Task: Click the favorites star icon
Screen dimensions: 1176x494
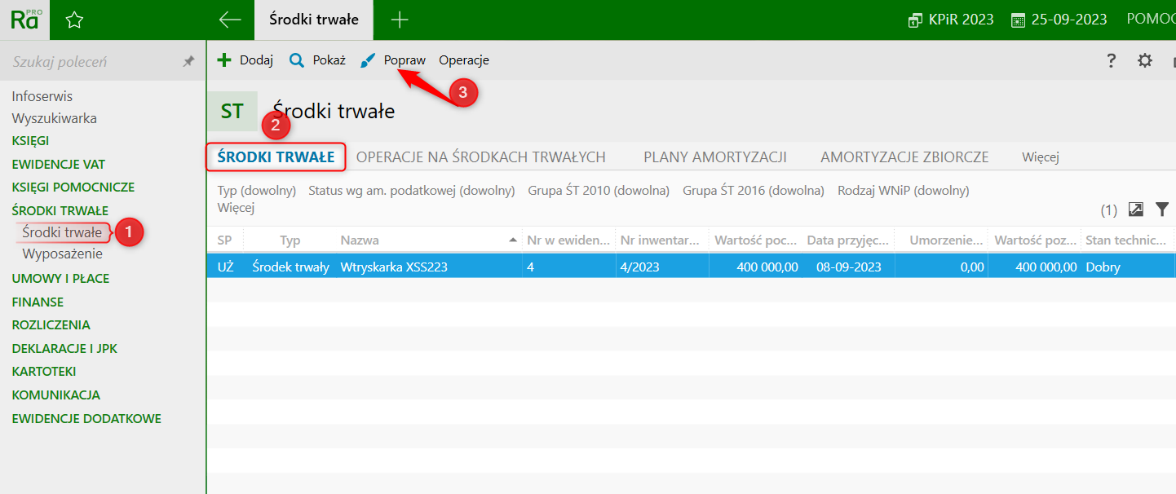Action: tap(74, 20)
